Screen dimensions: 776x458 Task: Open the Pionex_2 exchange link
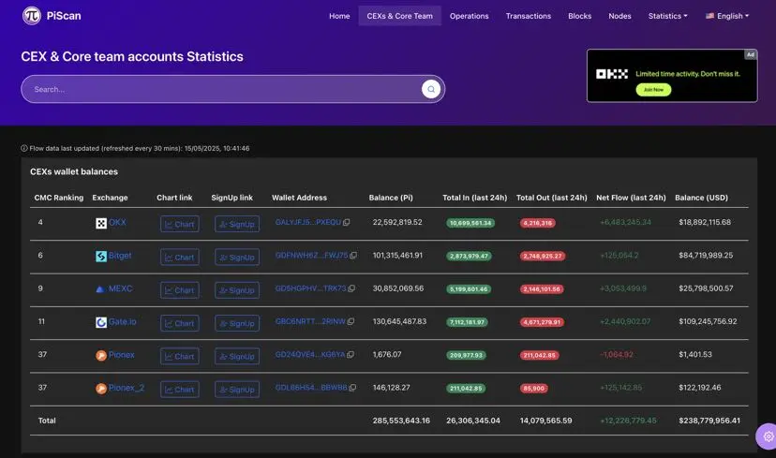pyautogui.click(x=127, y=388)
